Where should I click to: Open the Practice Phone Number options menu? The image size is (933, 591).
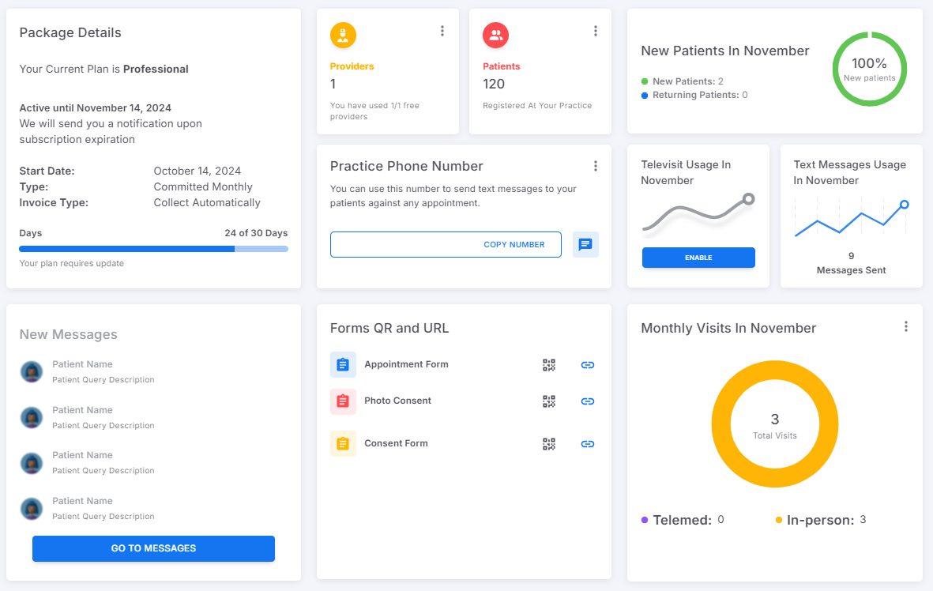coord(595,166)
